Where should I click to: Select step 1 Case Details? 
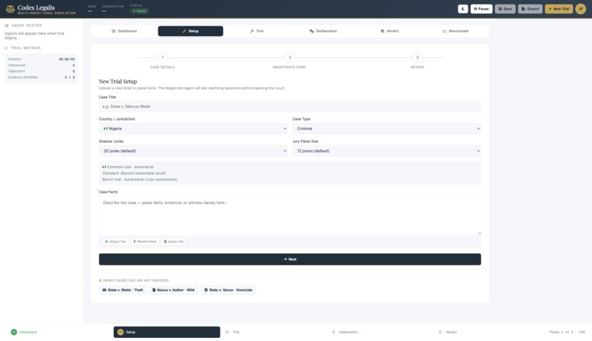162,60
